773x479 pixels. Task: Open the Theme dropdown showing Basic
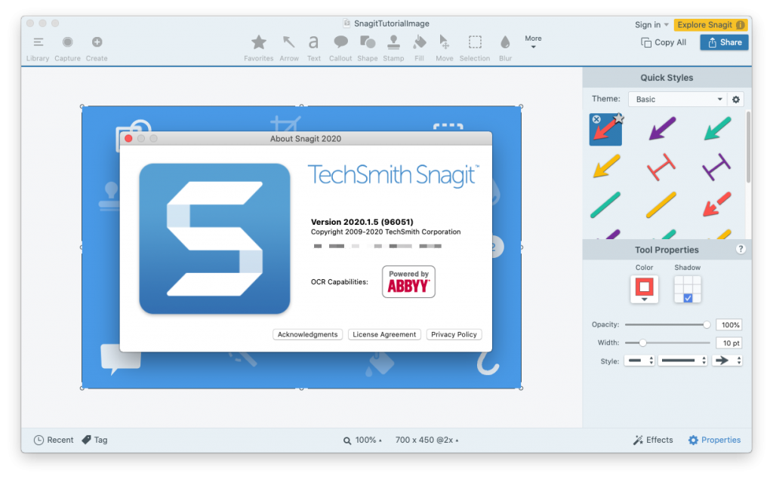pos(678,99)
